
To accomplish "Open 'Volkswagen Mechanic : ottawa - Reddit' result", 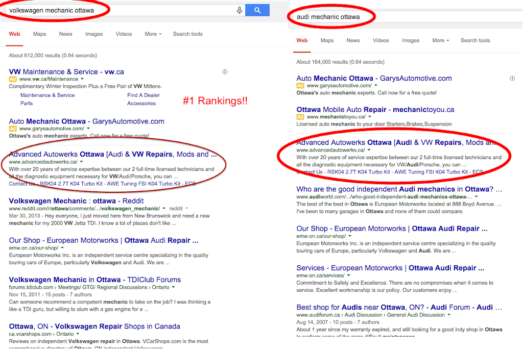I will [x=77, y=201].
